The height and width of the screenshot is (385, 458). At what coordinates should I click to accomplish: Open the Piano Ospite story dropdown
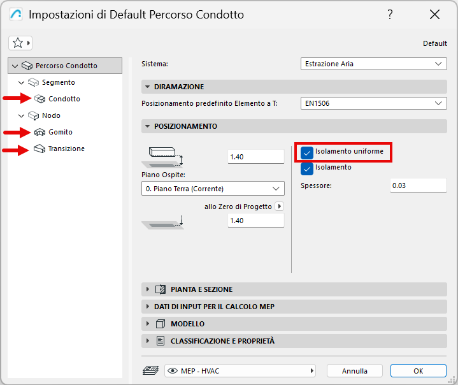click(x=213, y=189)
